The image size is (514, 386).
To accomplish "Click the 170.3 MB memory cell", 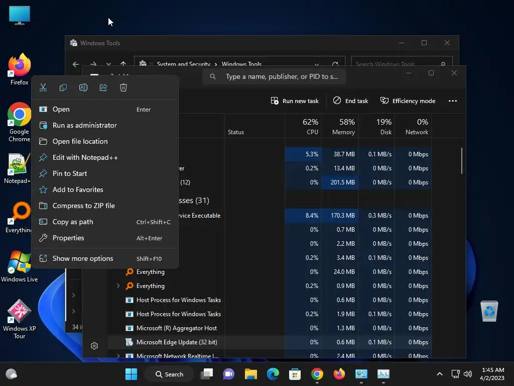I will 340,216.
